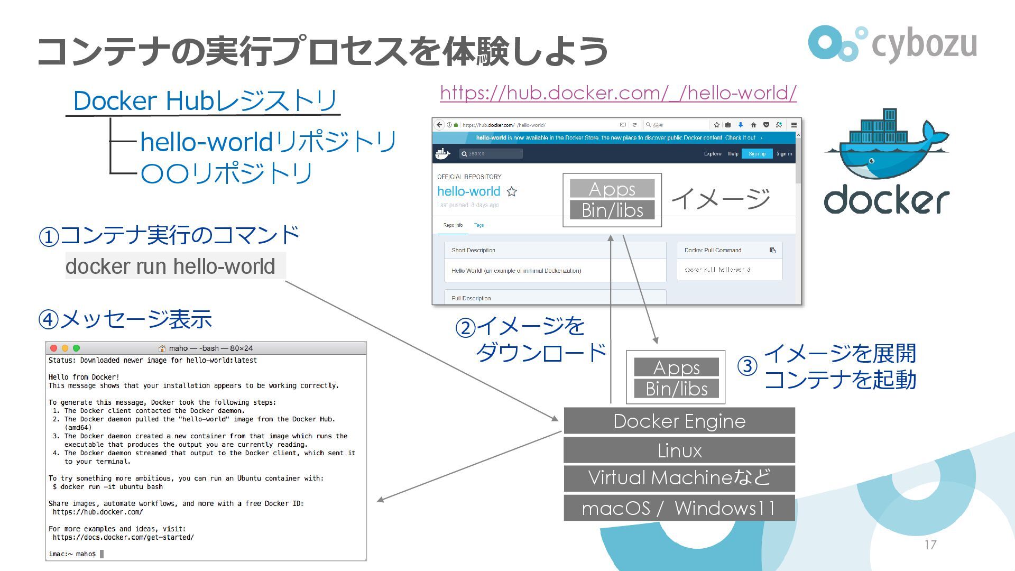Click the Short Description heading
This screenshot has width=1015, height=571.
coord(473,251)
